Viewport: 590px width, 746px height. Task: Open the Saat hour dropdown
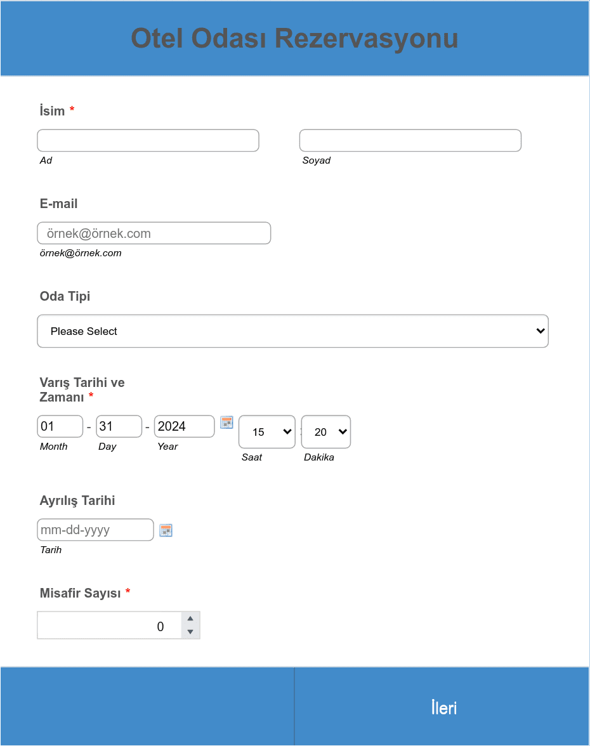267,432
